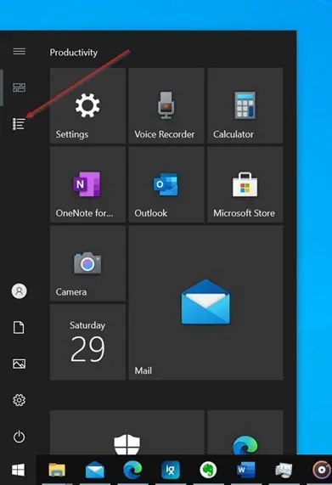The height and width of the screenshot is (485, 332).
Task: Launch the Voice Recorder tile
Action: click(x=166, y=106)
